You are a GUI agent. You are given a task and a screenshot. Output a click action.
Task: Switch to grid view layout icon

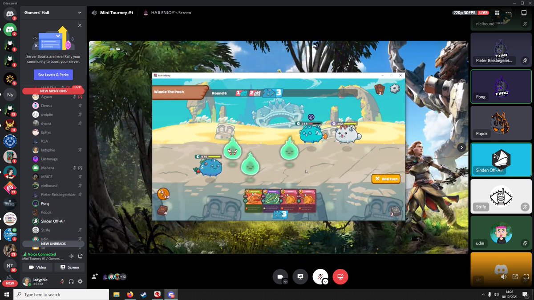tap(497, 13)
